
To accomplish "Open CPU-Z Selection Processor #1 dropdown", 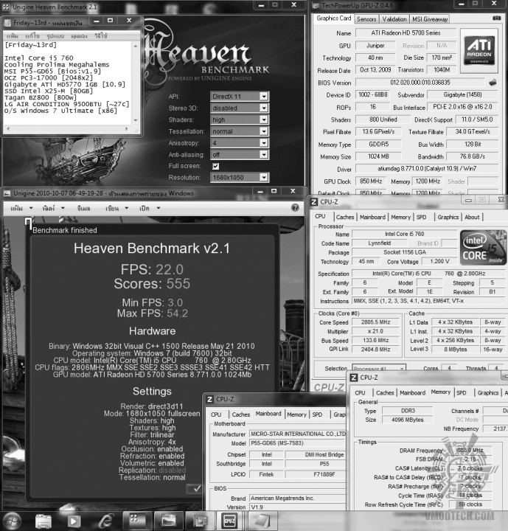I will point(379,368).
